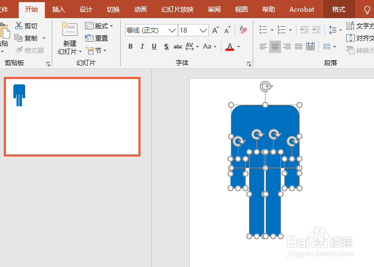Viewport: 374px width, 267px height.
Task: Toggle Bold formatting
Action: 130,46
